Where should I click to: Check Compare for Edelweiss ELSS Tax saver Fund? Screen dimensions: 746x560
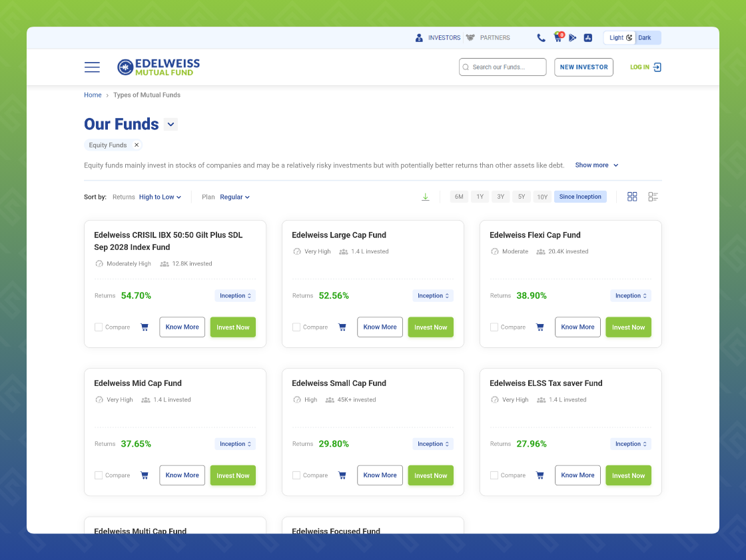tap(494, 475)
